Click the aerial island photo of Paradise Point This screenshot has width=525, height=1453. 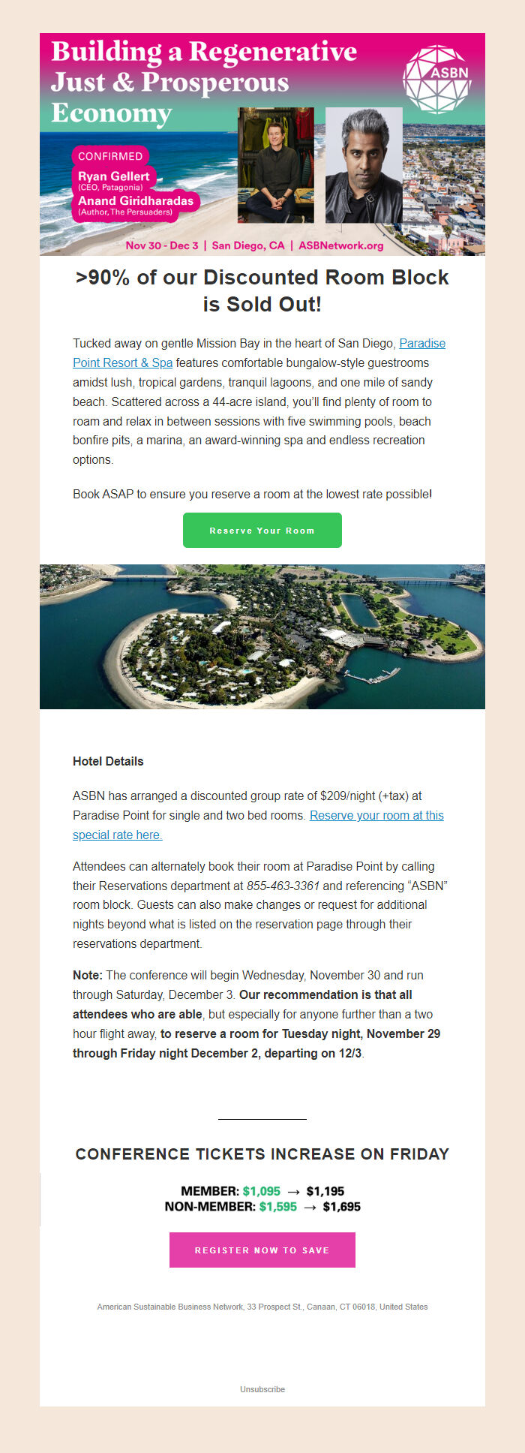click(262, 636)
